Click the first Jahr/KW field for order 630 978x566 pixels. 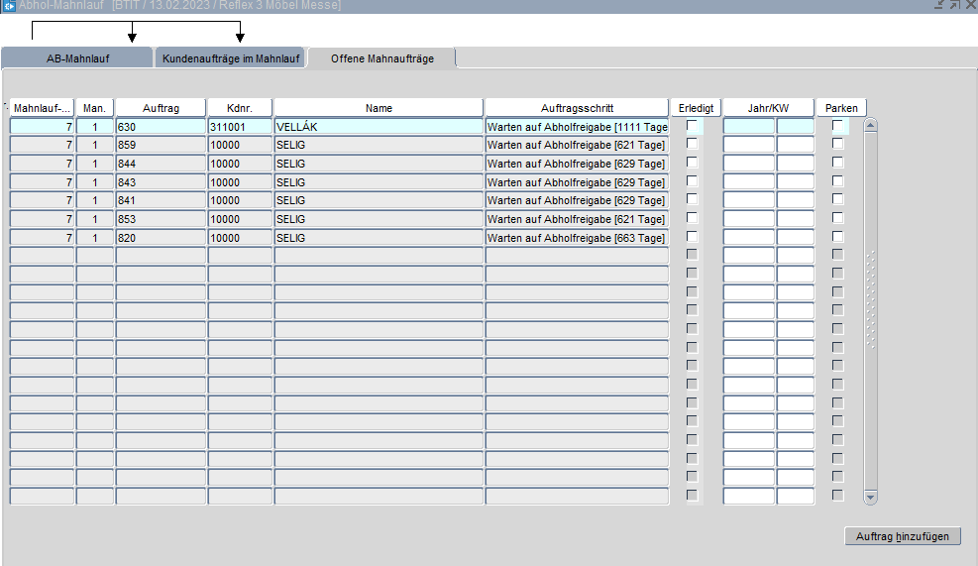pyautogui.click(x=748, y=127)
